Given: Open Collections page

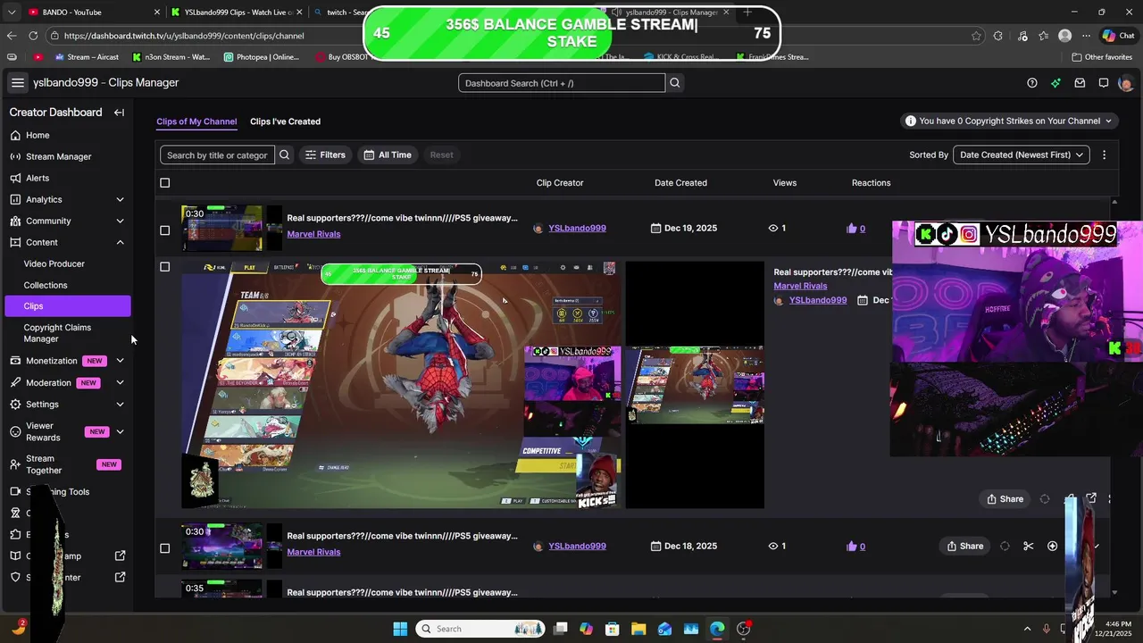Looking at the screenshot, I should point(46,285).
